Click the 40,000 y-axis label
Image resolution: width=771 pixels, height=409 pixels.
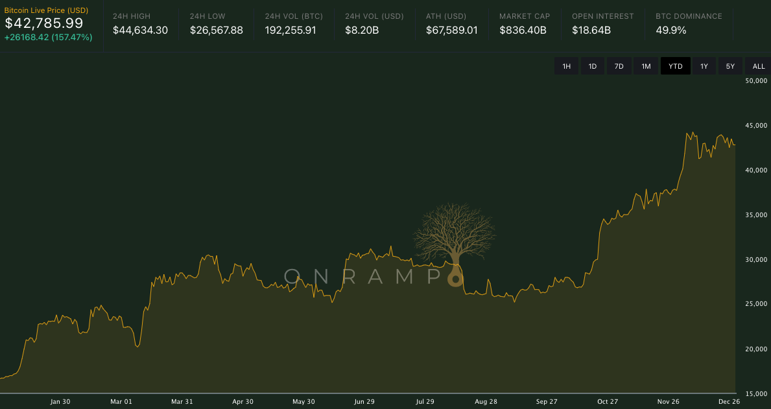(x=756, y=170)
